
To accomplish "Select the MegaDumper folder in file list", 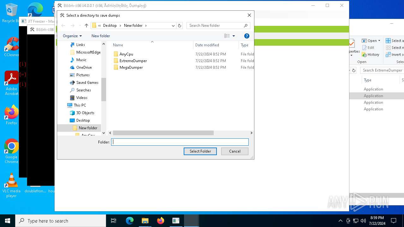I will coord(131,67).
